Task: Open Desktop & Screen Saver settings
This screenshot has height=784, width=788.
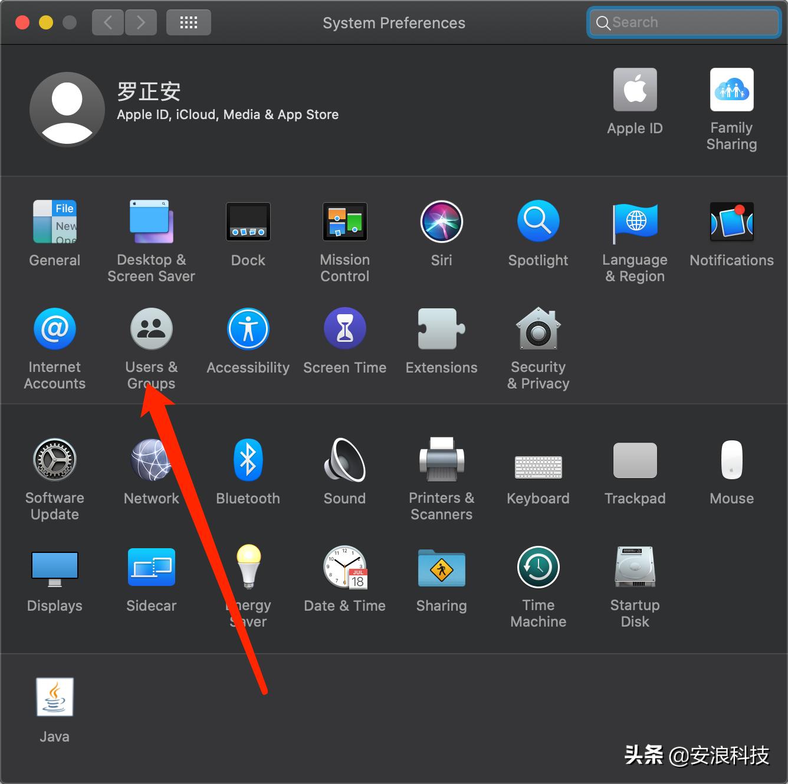Action: point(151,222)
